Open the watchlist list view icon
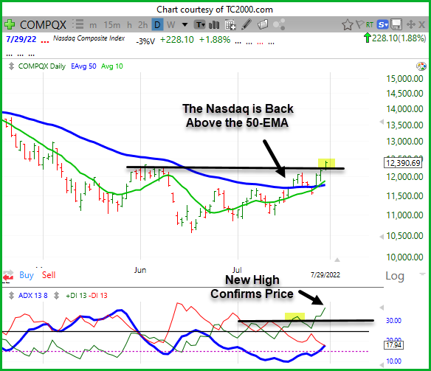Viewport: 431px width, 371px height. tap(78, 24)
